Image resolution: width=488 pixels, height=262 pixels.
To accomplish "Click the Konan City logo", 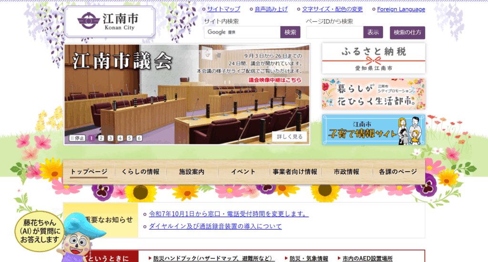I will click(x=110, y=21).
